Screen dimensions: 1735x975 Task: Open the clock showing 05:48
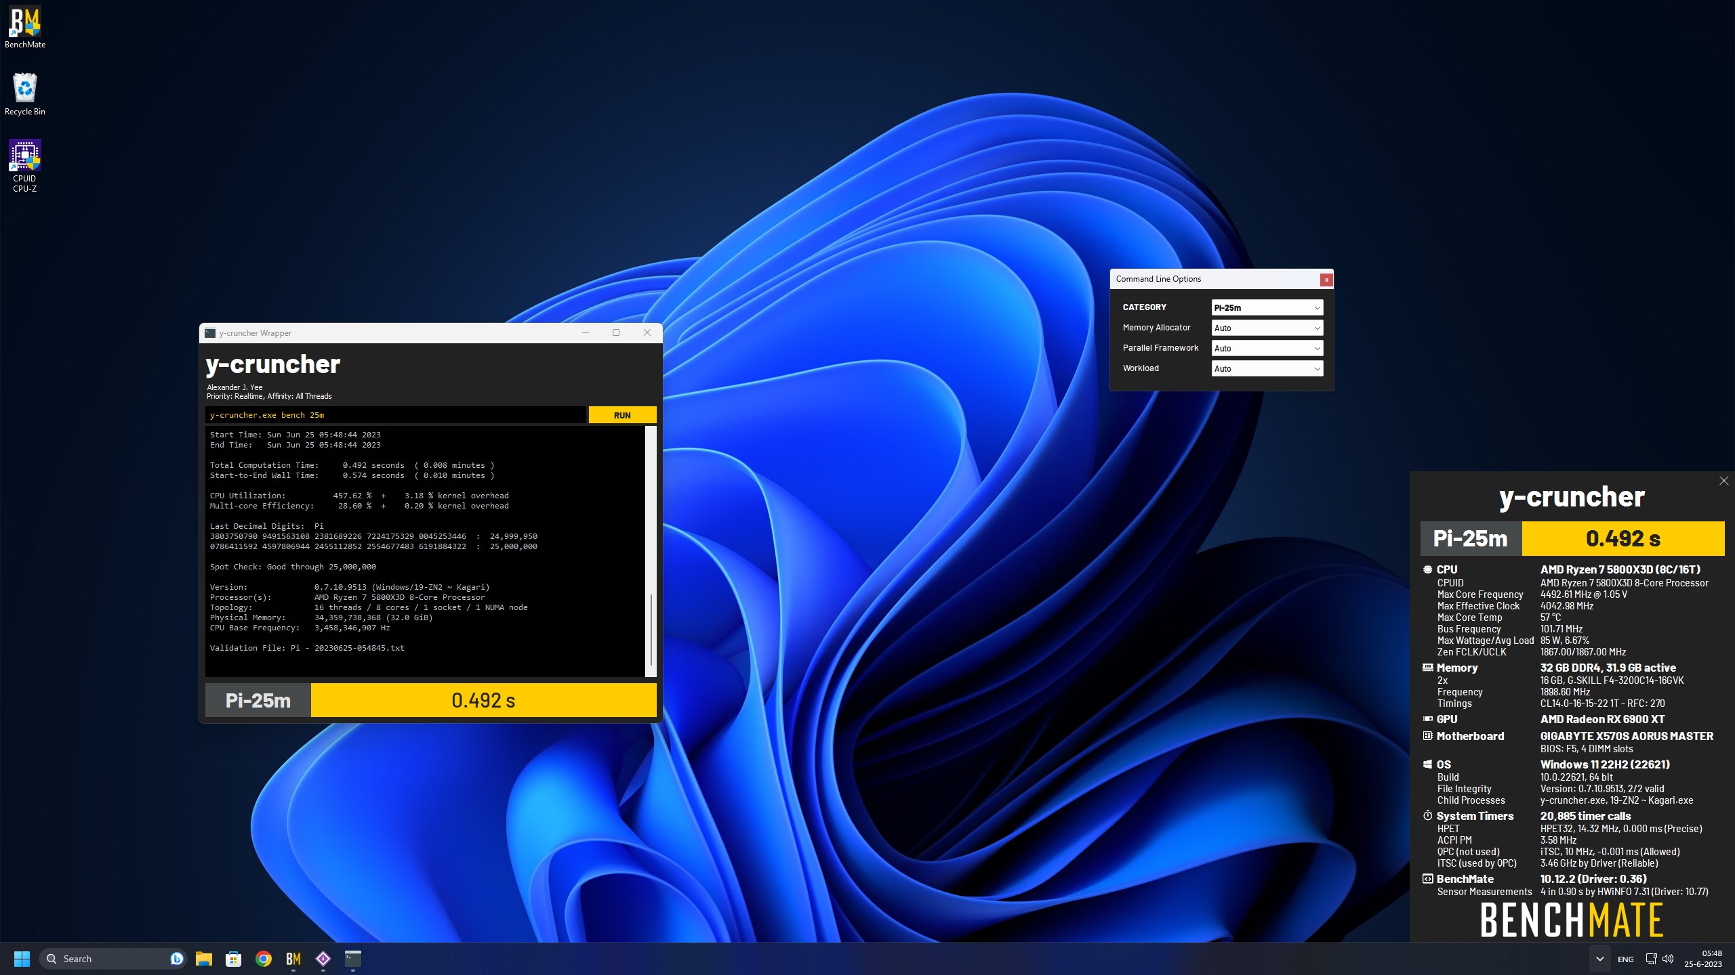1702,959
